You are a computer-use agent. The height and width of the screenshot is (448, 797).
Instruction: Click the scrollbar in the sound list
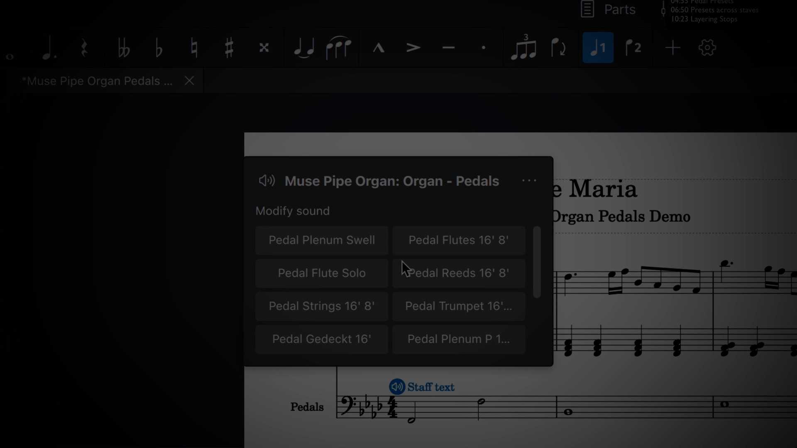[x=536, y=261]
